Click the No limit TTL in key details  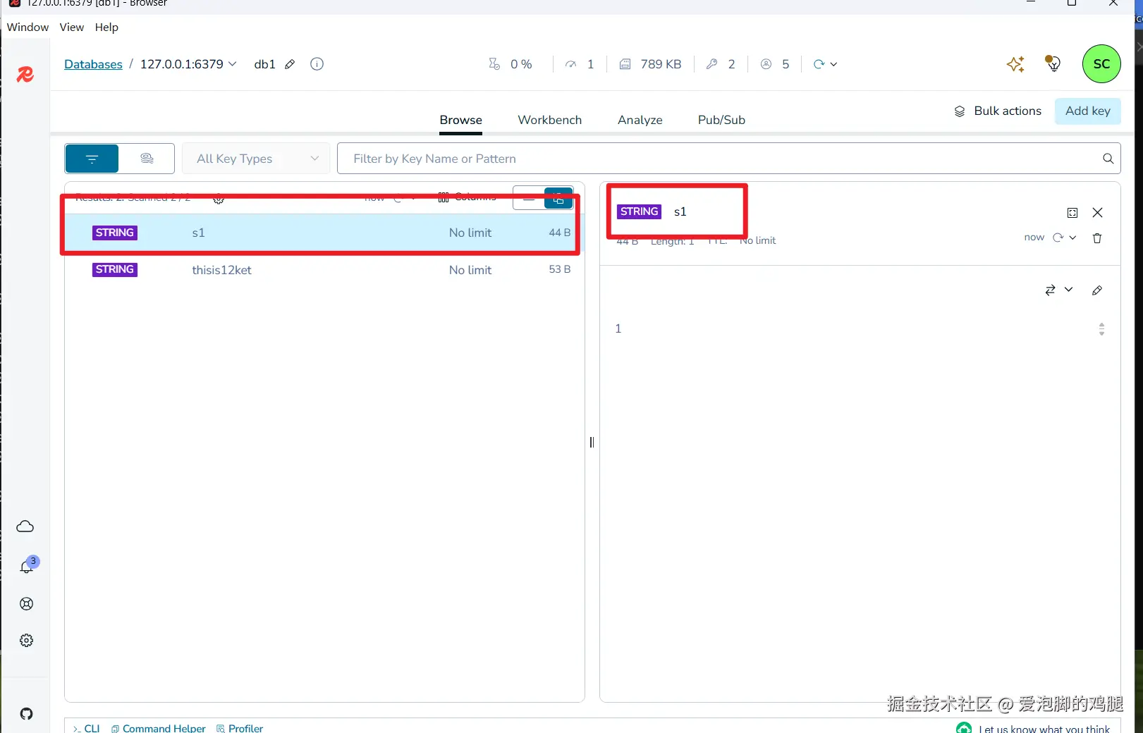coord(757,240)
